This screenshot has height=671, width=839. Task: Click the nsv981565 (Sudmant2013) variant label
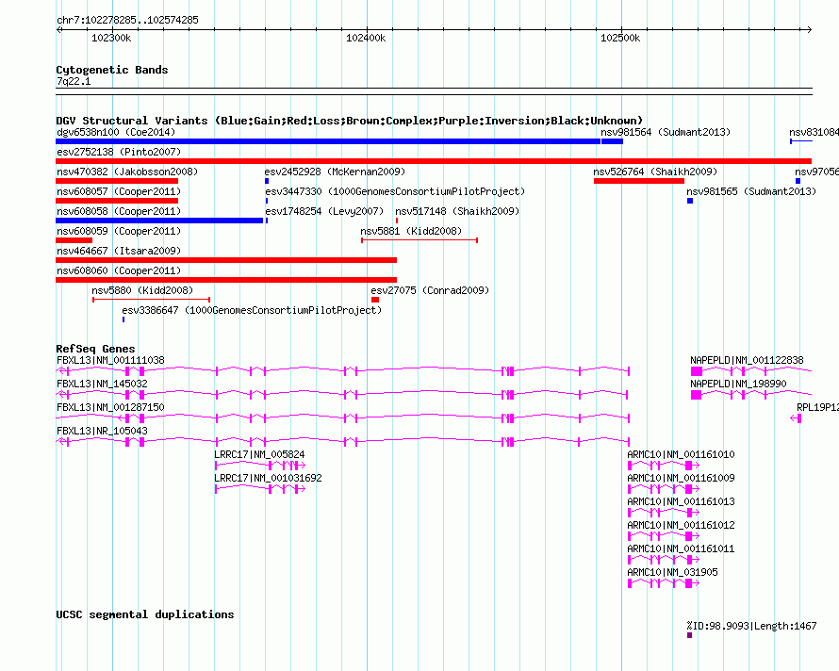click(x=751, y=191)
